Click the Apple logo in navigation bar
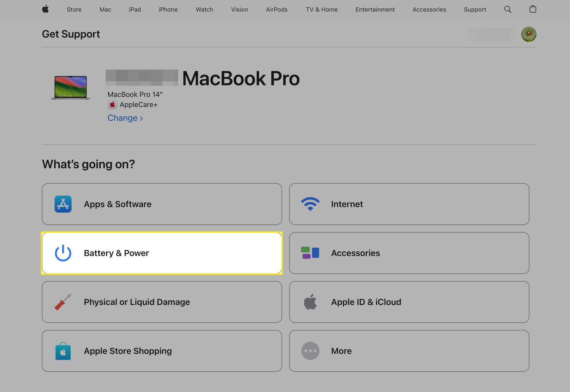This screenshot has width=570, height=392. (46, 9)
